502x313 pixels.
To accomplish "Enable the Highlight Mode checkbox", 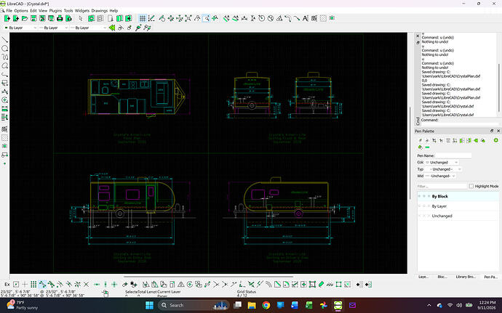I will 471,186.
